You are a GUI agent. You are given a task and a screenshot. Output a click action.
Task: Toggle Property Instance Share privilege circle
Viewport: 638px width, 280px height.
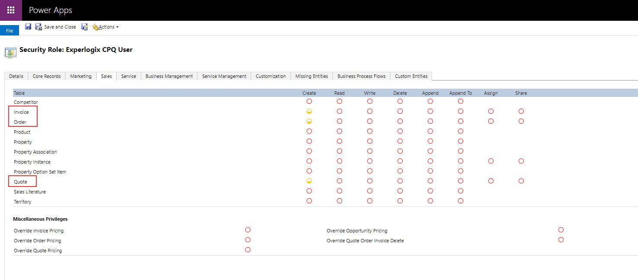521,161
